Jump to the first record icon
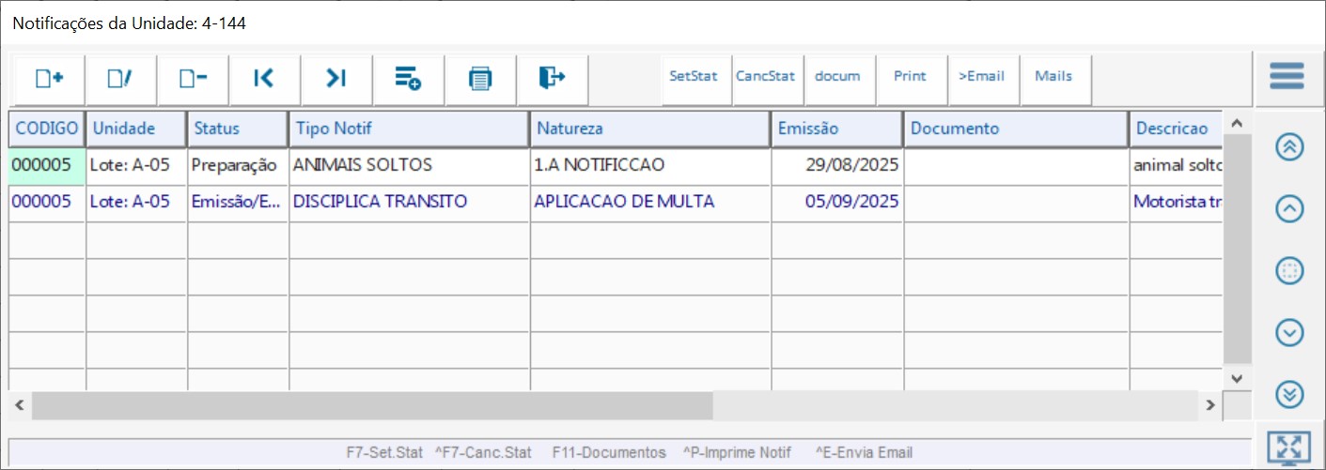The height and width of the screenshot is (470, 1326). point(264,79)
